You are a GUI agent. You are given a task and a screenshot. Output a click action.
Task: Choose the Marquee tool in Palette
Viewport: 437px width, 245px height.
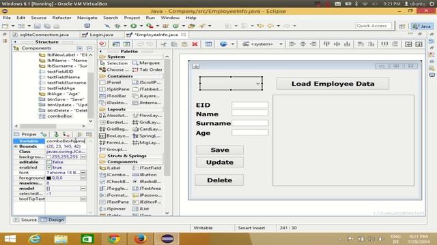146,63
